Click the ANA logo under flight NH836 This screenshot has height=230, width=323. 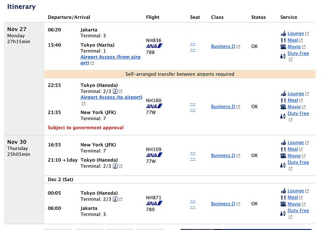tap(154, 46)
